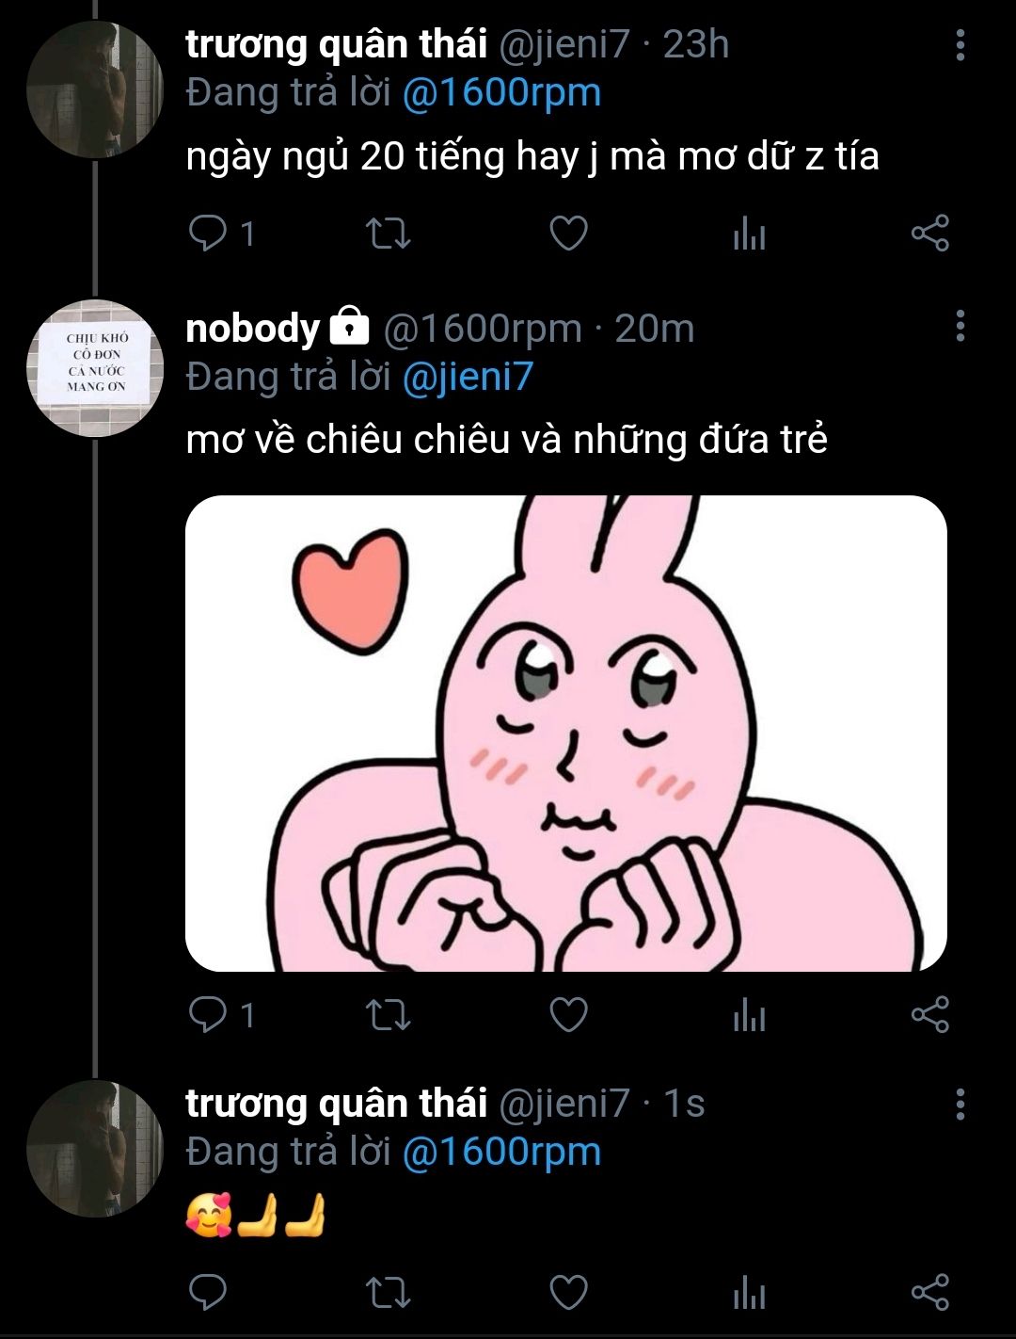Like the emoji reply tweet
The width and height of the screenshot is (1016, 1339).
click(568, 1293)
